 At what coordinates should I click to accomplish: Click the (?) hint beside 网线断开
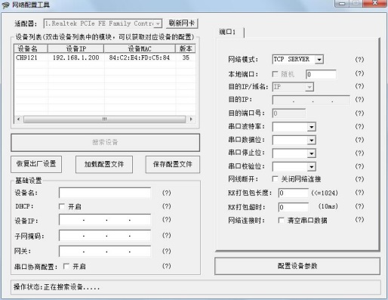(x=359, y=179)
